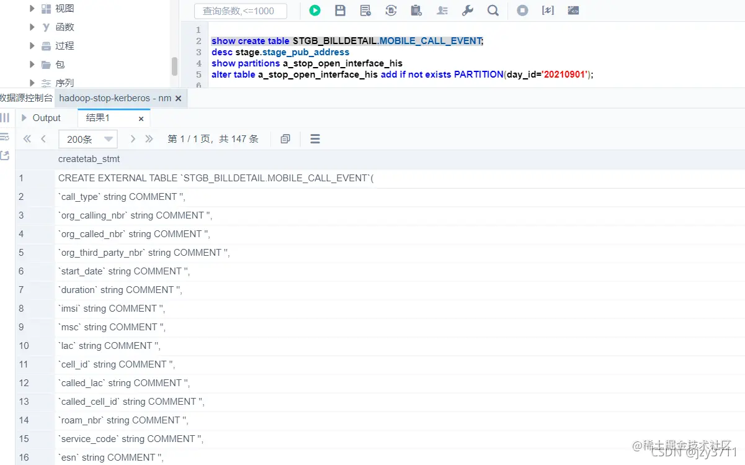Expand the Output panel arrow
Viewport: 745px width, 465px height.
pyautogui.click(x=24, y=118)
